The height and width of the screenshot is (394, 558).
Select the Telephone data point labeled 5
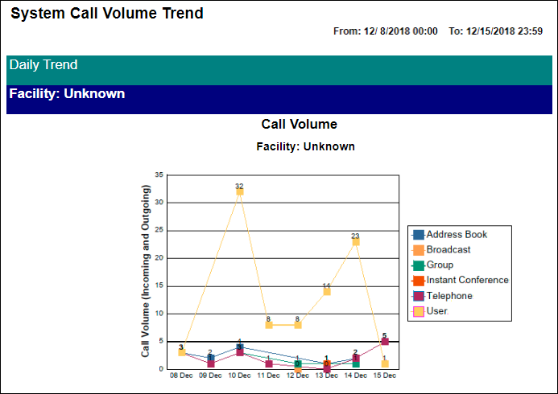coord(384,341)
